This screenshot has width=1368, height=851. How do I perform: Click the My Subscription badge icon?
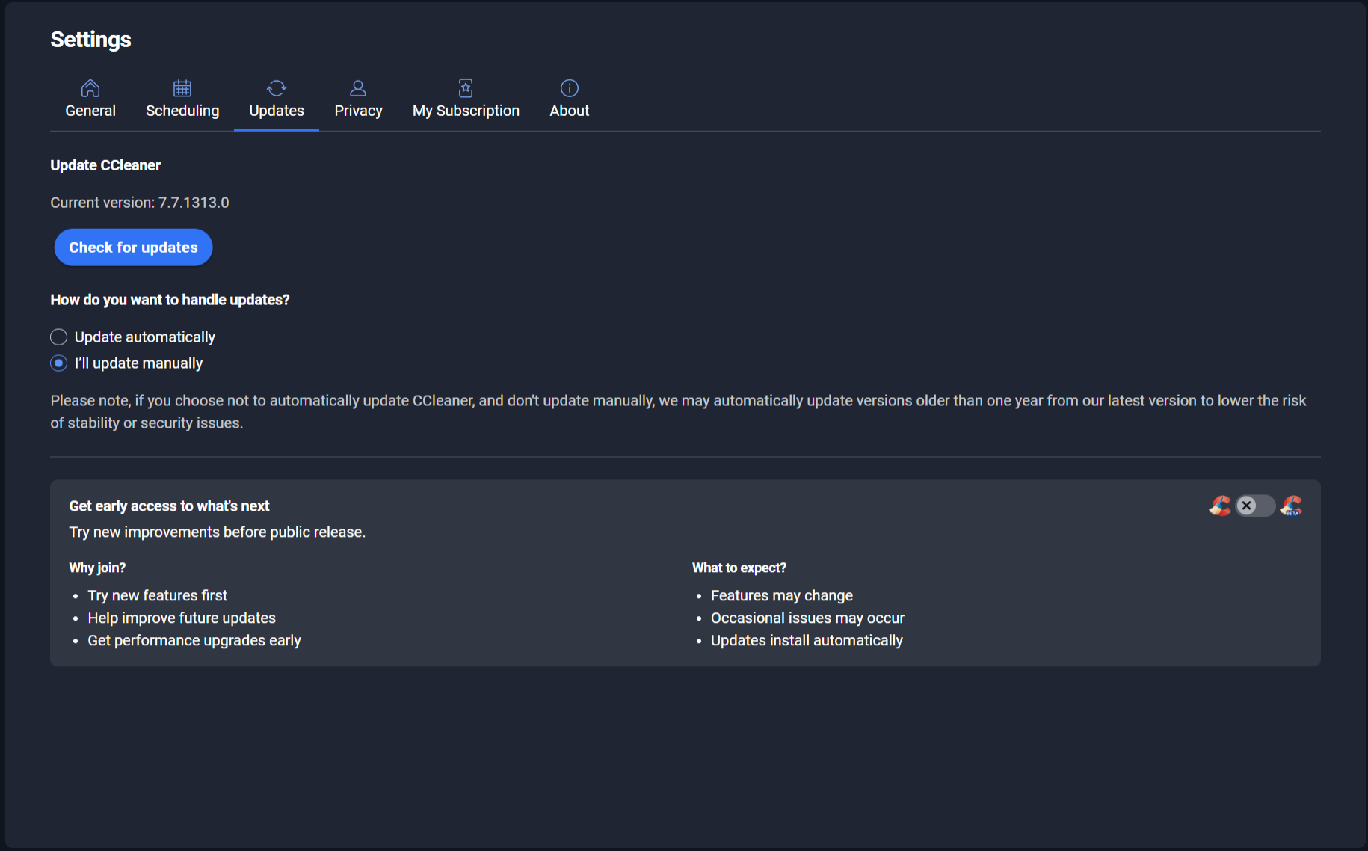click(466, 88)
